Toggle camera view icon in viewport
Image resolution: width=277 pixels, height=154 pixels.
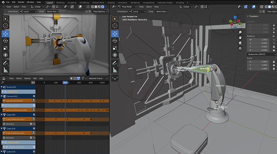coord(240,43)
